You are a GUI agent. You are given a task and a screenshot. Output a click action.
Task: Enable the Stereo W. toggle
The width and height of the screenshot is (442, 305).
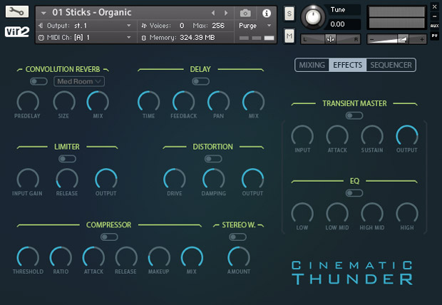pyautogui.click(x=237, y=237)
